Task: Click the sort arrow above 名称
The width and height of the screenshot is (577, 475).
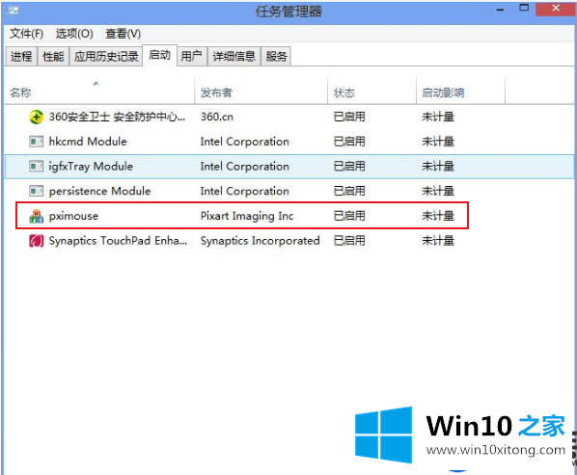Action: click(x=96, y=84)
